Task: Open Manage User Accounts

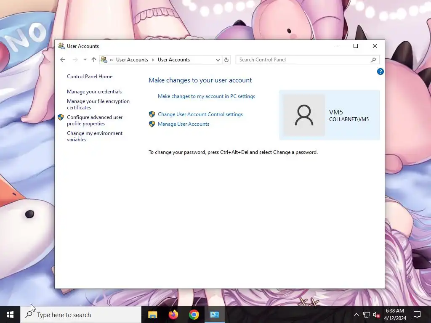Action: (184, 124)
